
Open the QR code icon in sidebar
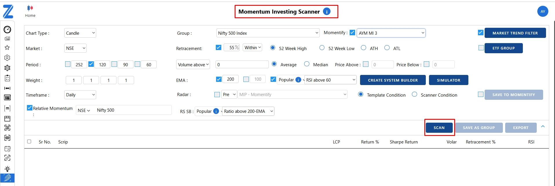coord(7,128)
